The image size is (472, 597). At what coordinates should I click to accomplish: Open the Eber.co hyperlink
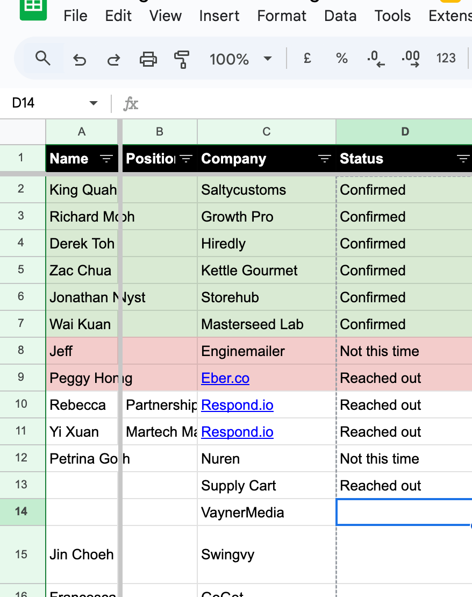(225, 378)
